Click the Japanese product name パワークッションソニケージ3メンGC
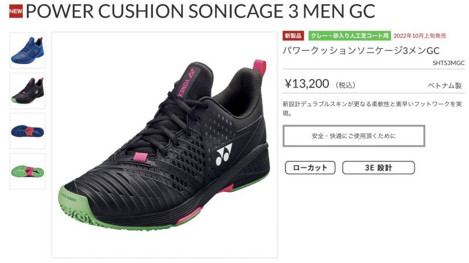Screen dimensions: 469x263 pos(361,50)
